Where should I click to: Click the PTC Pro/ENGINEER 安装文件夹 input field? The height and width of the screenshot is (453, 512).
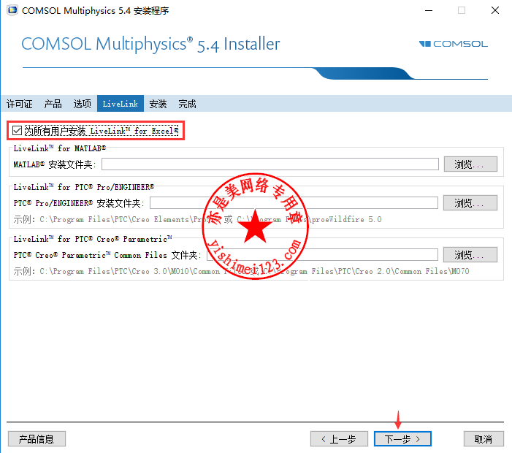(294, 203)
